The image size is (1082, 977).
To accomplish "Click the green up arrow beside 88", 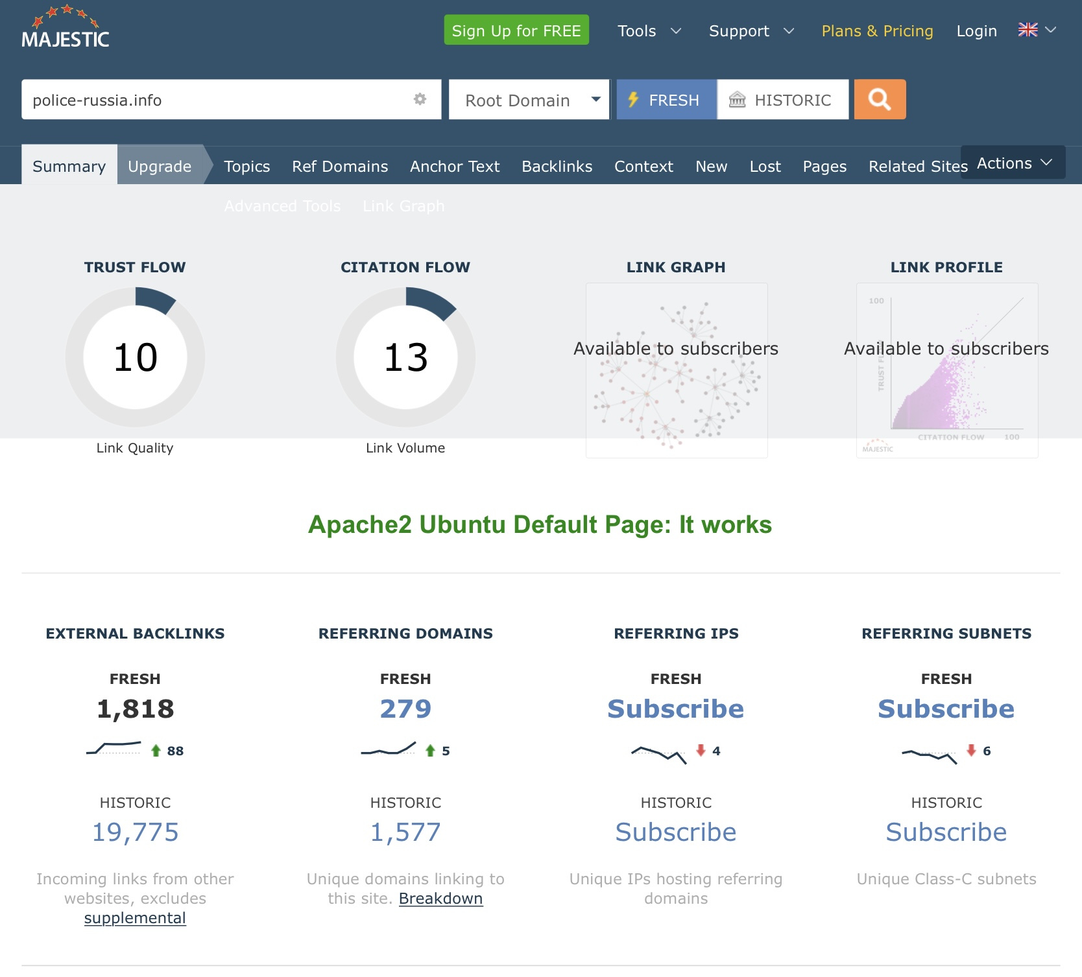I will click(x=156, y=751).
